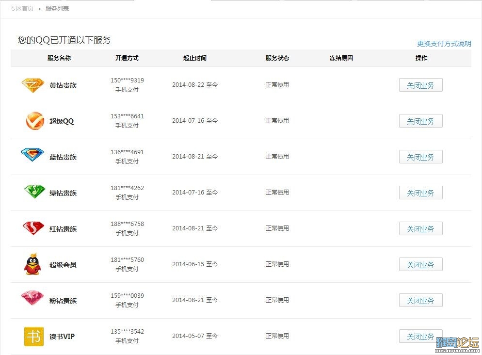
Task: Close the 蓝钻贵族 service with 关闭业务
Action: point(420,157)
